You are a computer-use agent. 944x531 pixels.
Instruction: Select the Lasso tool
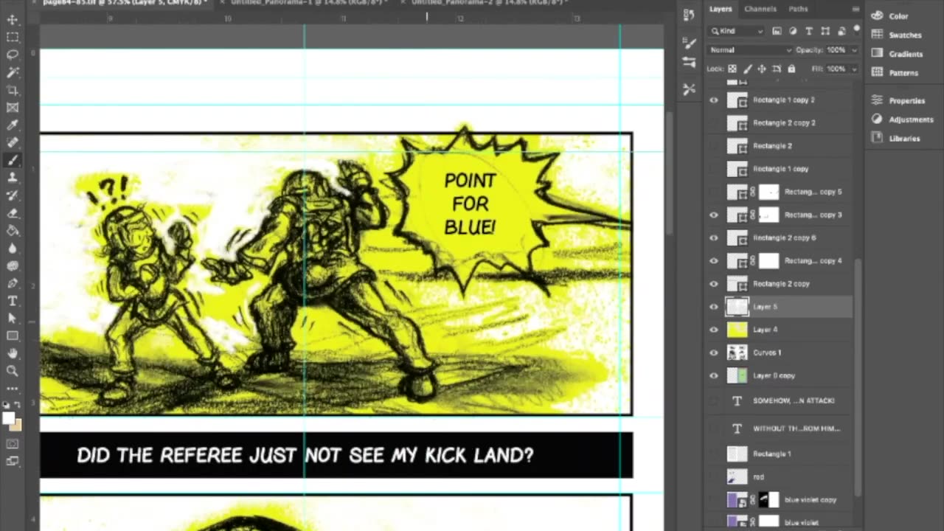point(13,55)
